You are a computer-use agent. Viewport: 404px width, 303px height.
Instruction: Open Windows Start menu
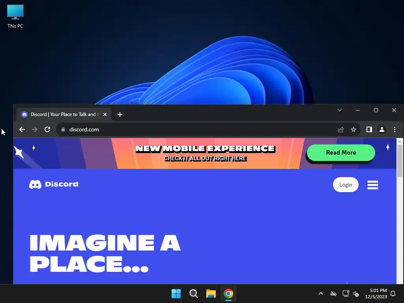[176, 294]
